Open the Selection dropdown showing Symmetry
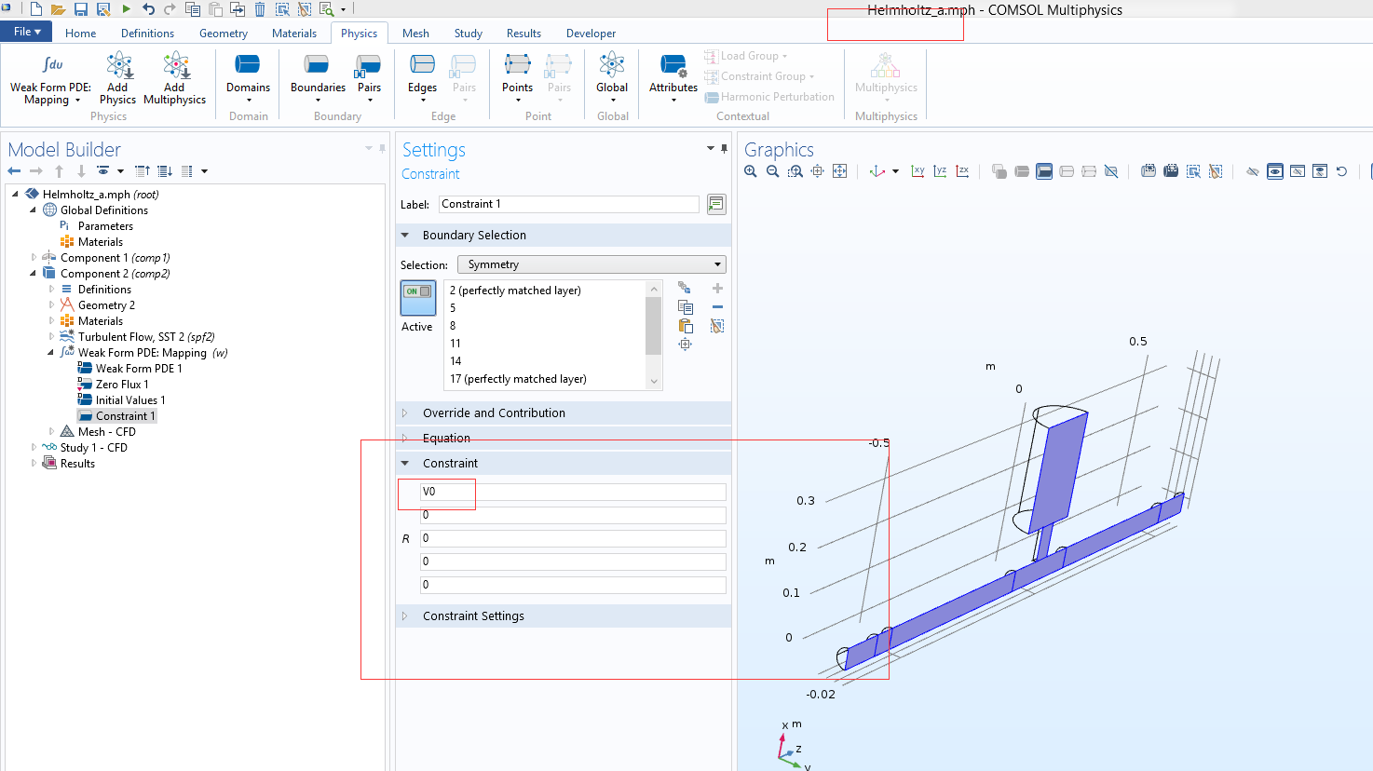Image resolution: width=1373 pixels, height=771 pixels. [591, 264]
